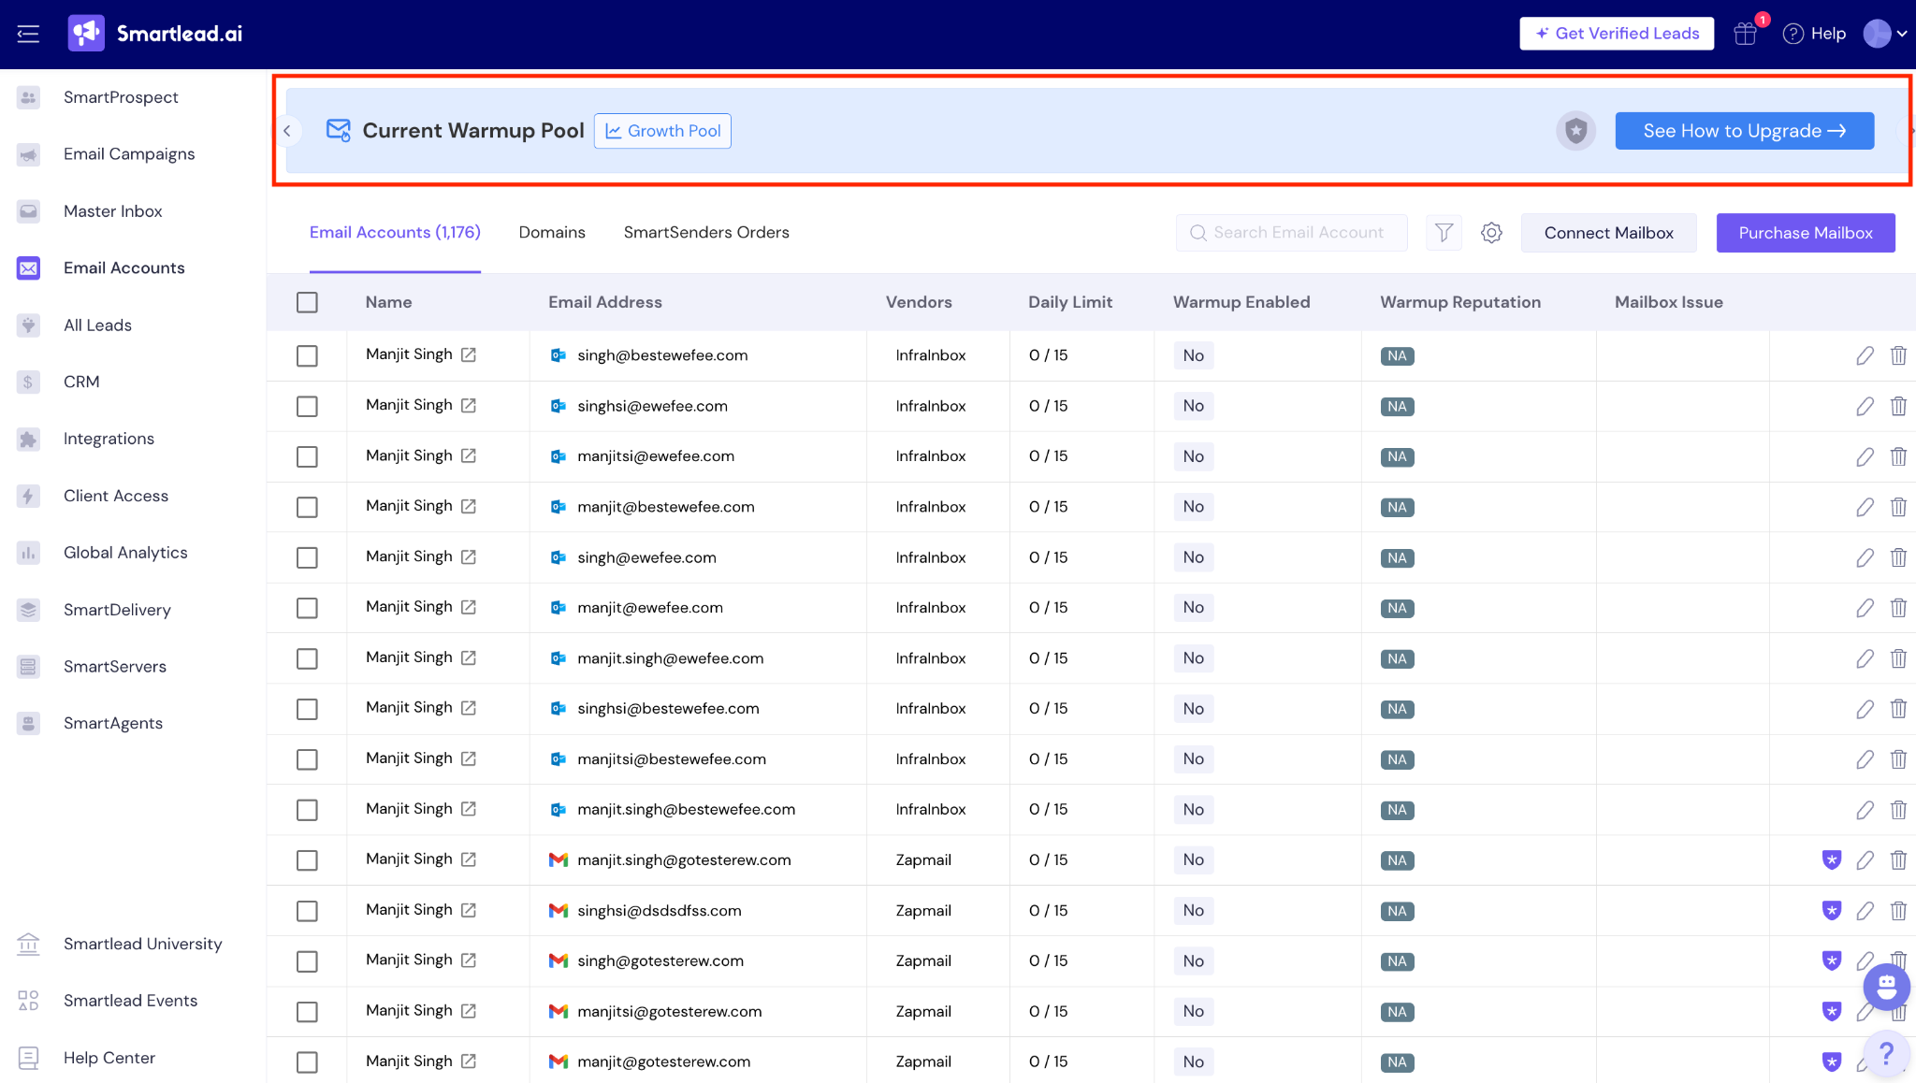Open external link icon beside first Manjit Singh
The image size is (1916, 1083).
click(469, 354)
